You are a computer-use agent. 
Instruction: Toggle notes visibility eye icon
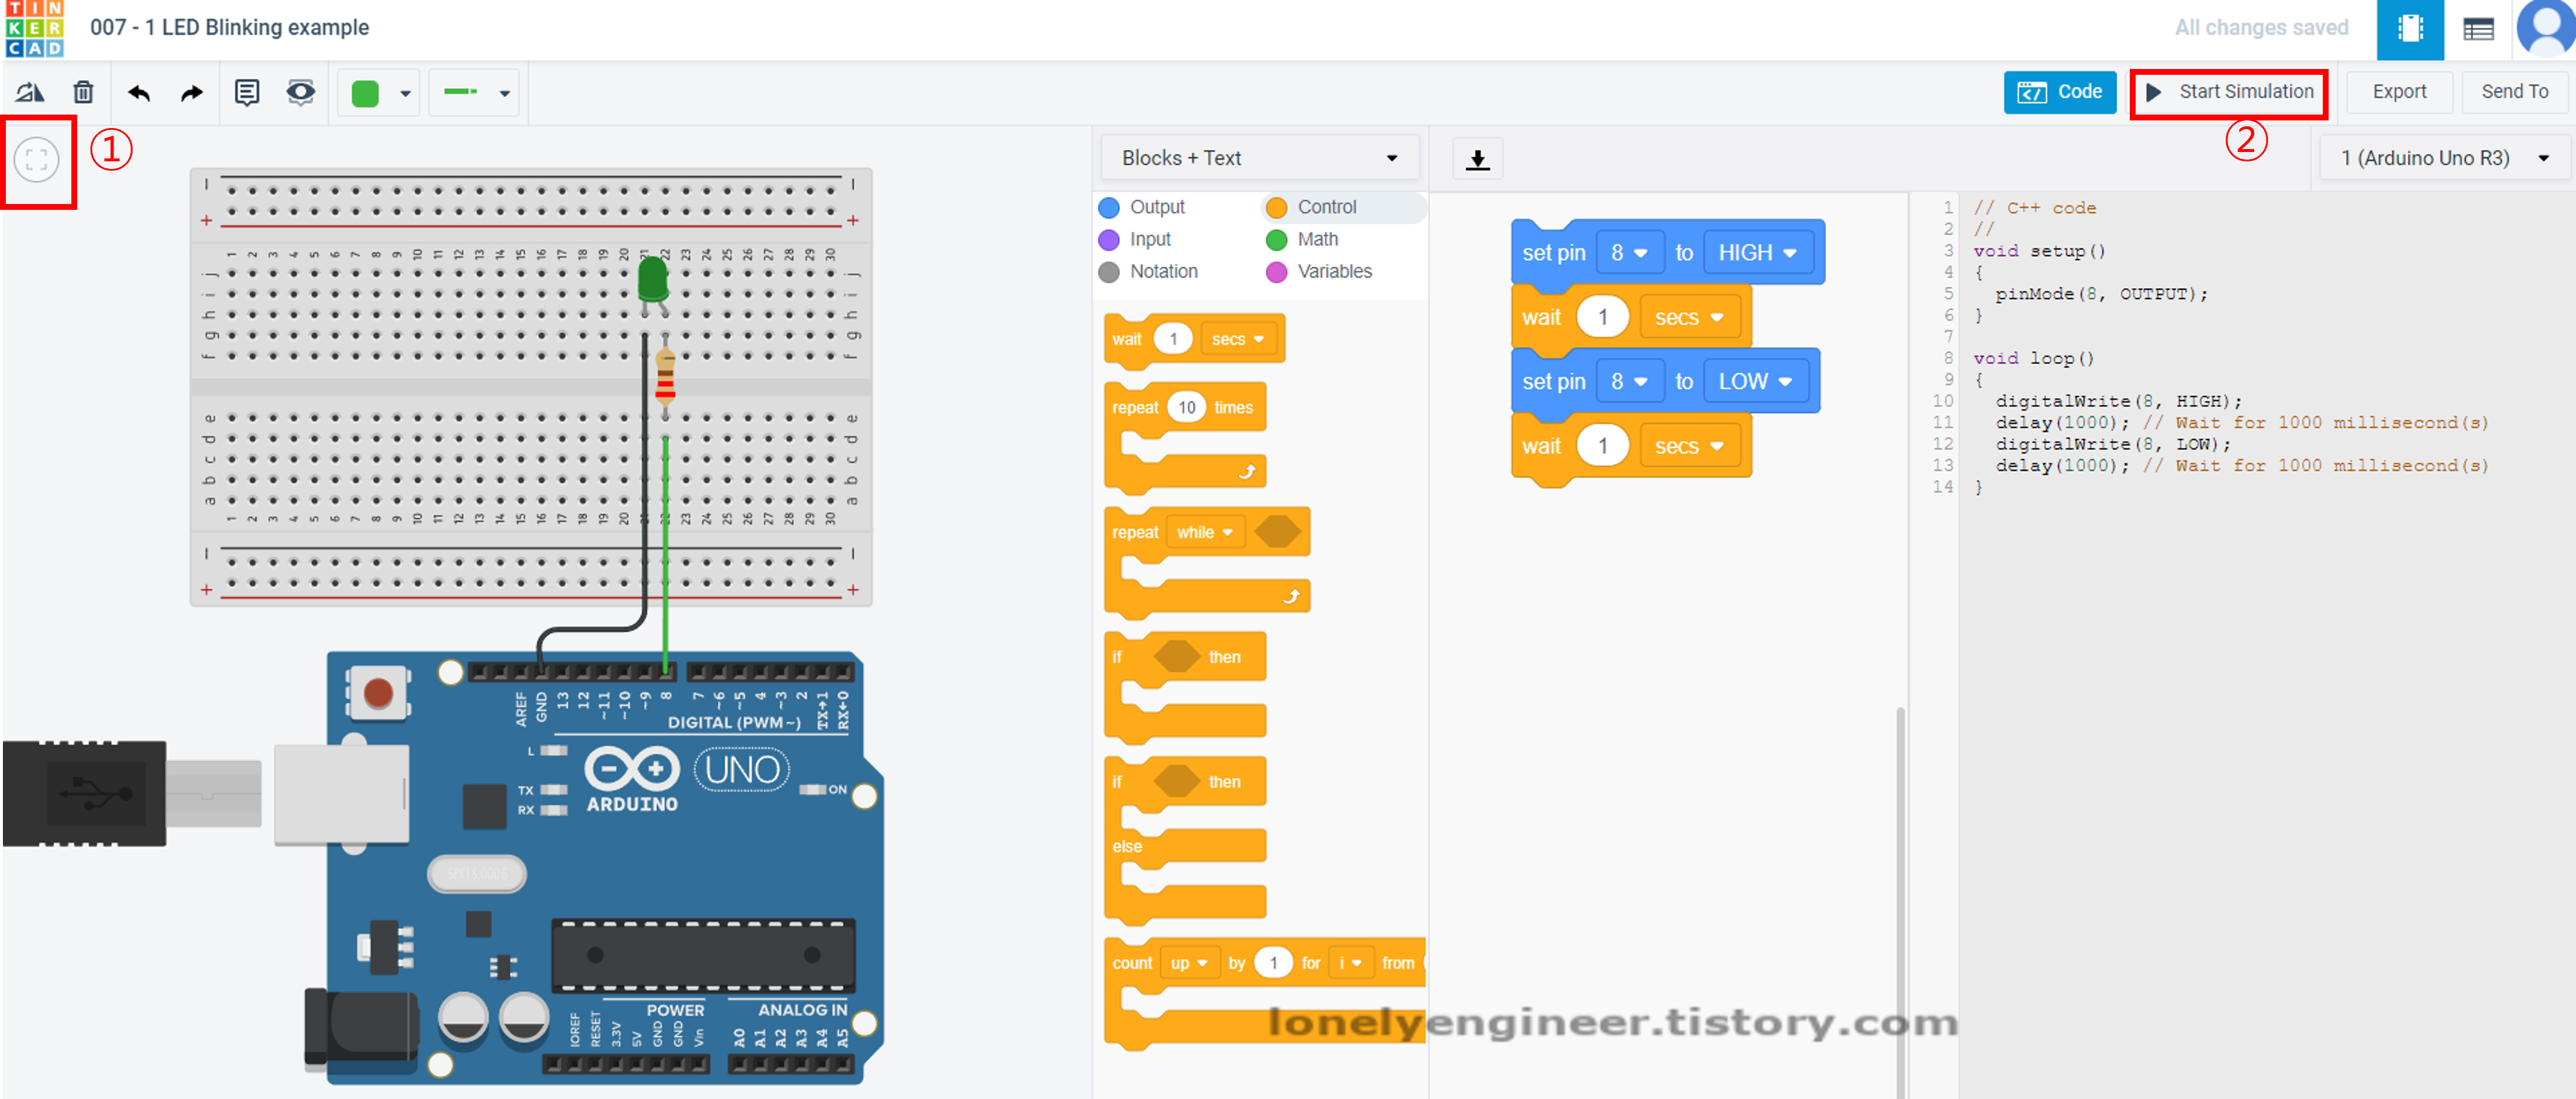tap(300, 93)
